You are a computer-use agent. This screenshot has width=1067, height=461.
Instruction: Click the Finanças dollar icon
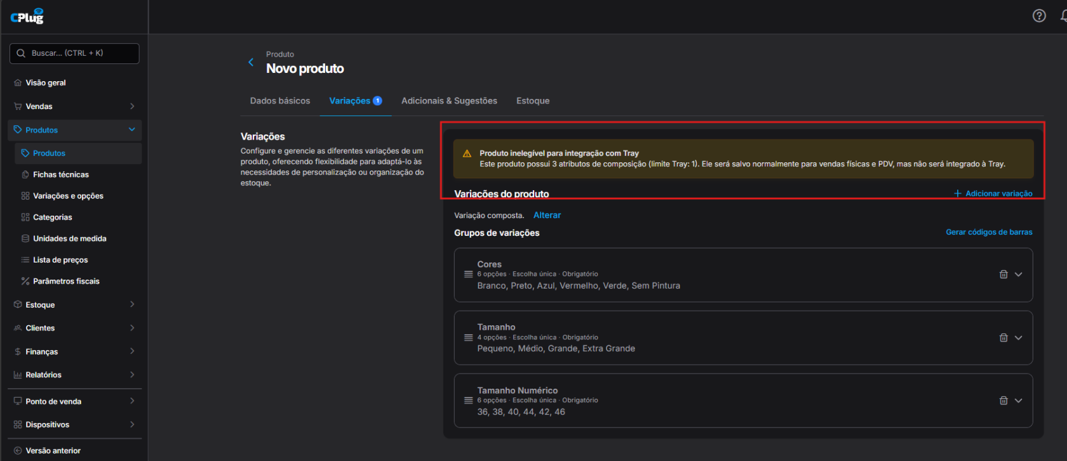[x=18, y=351]
